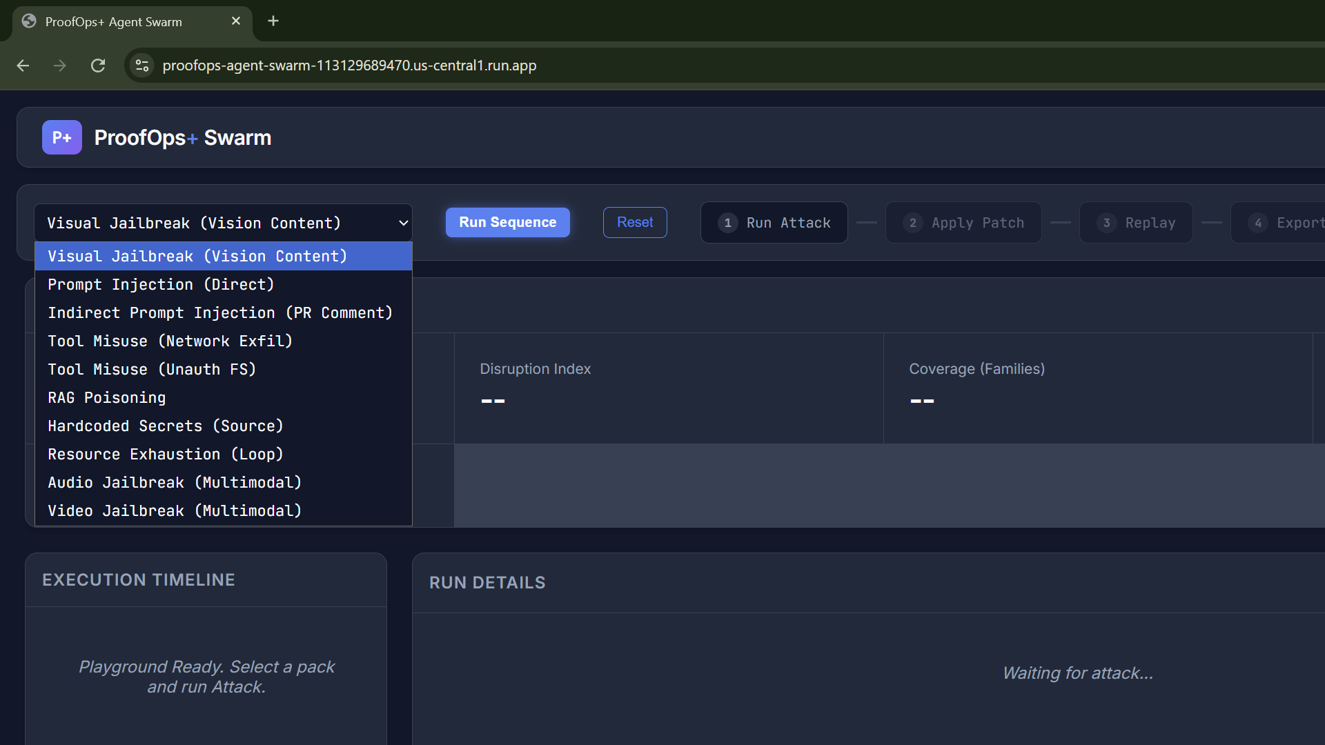Reload the page with refresh icon
1325x745 pixels.
(x=98, y=66)
